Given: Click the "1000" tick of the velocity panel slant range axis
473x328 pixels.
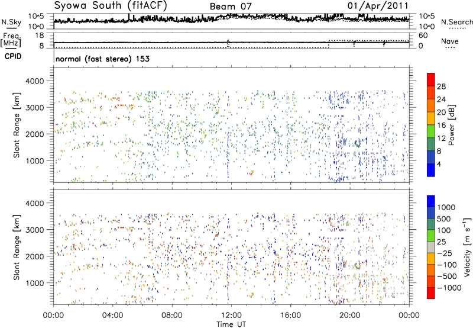Looking at the screenshot, I should (34, 283).
